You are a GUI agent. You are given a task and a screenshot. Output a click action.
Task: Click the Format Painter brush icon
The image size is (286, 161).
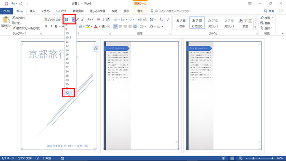(x=14, y=27)
